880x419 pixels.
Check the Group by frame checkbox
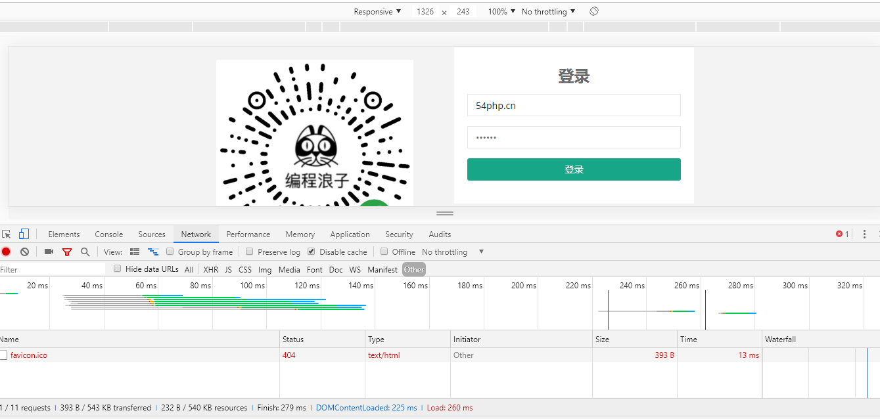[170, 252]
